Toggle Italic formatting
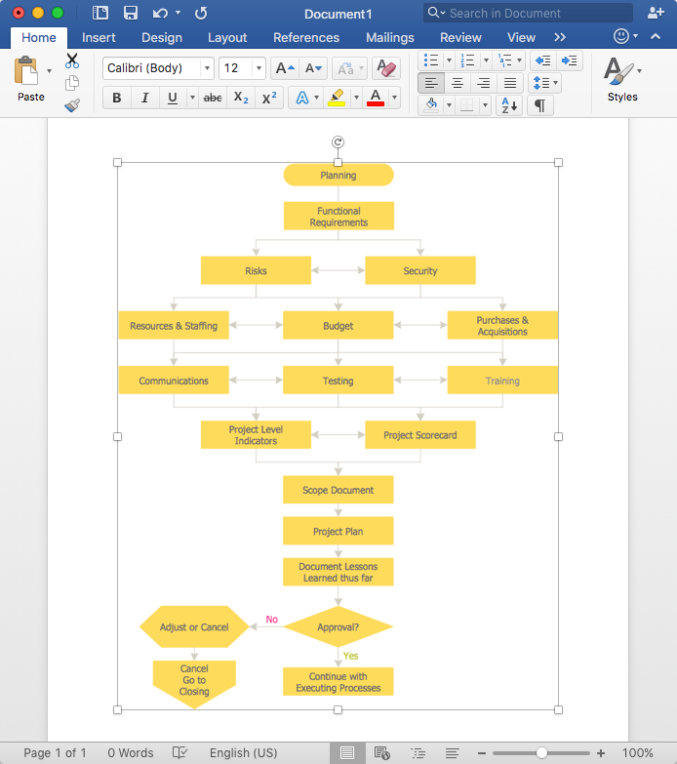 click(x=144, y=98)
